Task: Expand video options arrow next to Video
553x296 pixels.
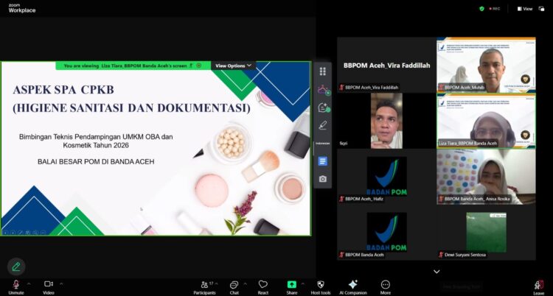Action: point(62,283)
